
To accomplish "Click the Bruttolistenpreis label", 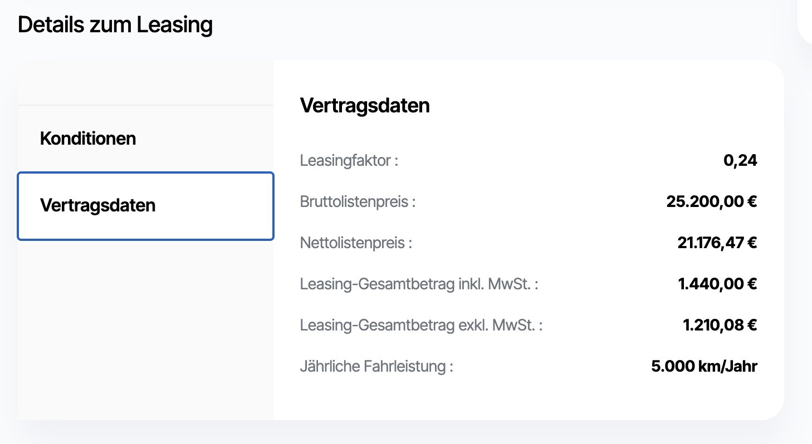I will click(358, 202).
